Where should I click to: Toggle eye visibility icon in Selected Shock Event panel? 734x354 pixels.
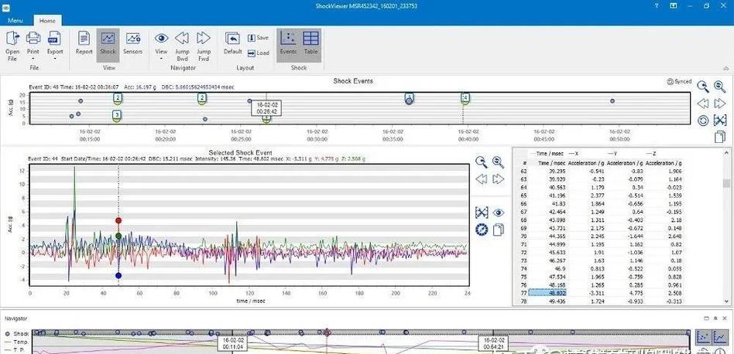(x=499, y=213)
